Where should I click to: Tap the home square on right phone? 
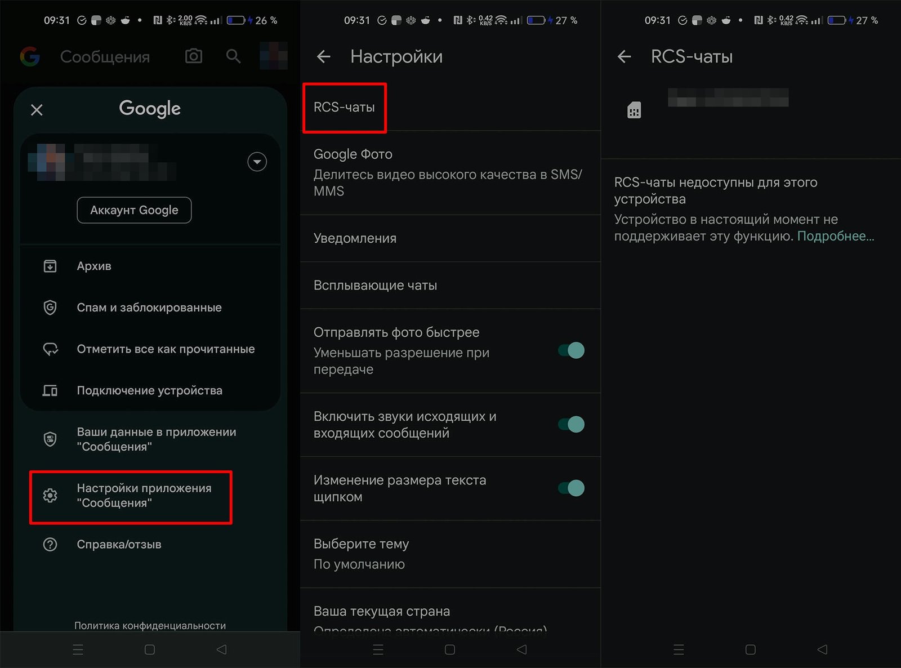point(751,649)
